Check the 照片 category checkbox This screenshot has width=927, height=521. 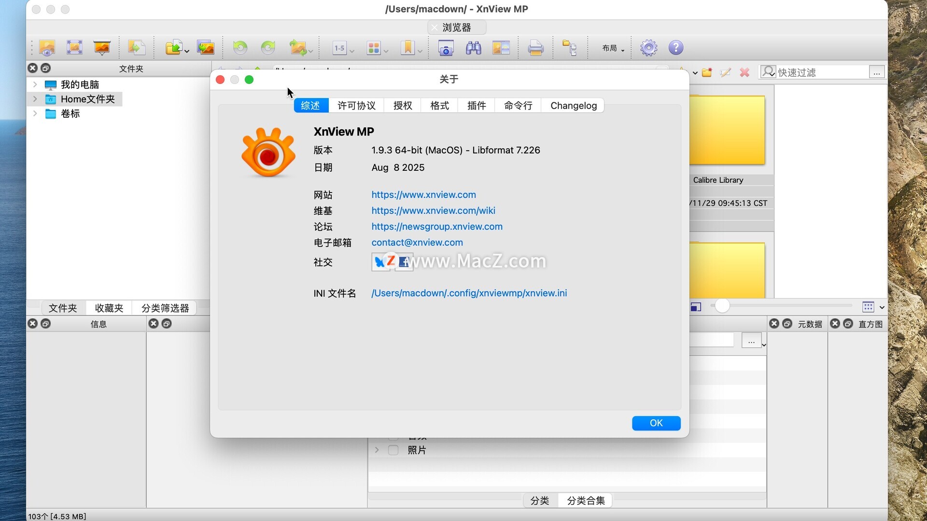tap(393, 450)
